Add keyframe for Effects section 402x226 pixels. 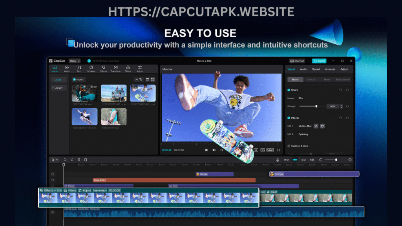pos(347,118)
